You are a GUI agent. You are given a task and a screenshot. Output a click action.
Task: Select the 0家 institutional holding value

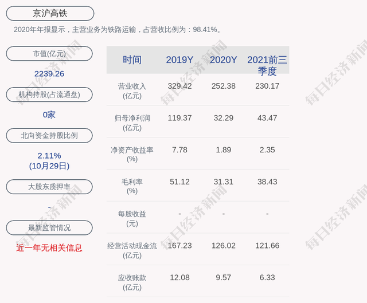[x=49, y=115]
